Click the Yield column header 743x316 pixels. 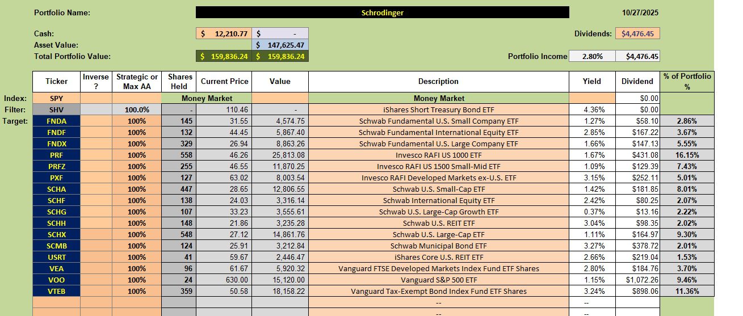(x=591, y=82)
